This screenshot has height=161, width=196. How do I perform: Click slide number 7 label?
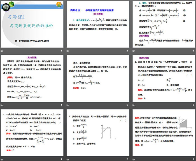coord(61,159)
